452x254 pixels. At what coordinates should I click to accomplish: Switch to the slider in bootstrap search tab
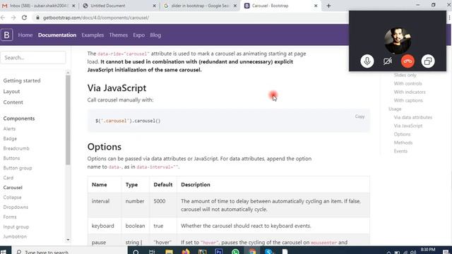coord(199,6)
